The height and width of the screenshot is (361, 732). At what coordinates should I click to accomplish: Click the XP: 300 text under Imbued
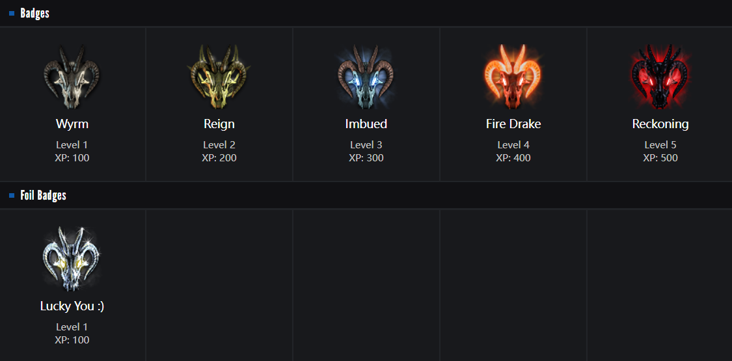pyautogui.click(x=366, y=157)
